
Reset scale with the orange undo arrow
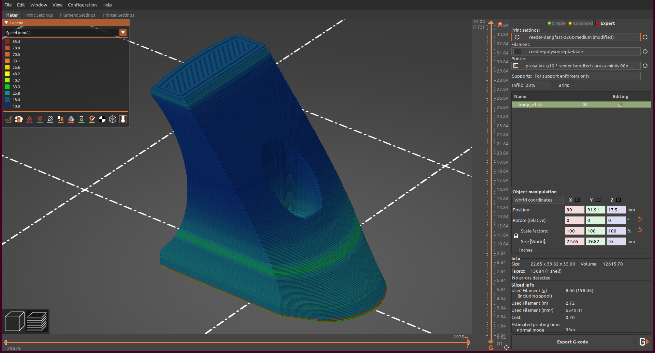coord(640,230)
